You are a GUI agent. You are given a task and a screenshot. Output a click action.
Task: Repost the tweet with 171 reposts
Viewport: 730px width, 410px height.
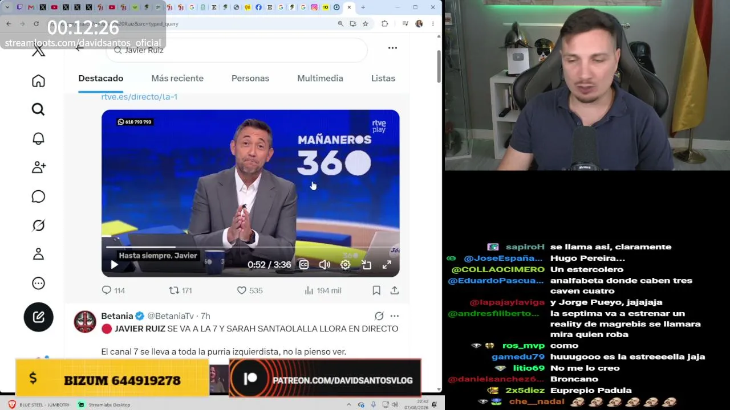point(180,290)
